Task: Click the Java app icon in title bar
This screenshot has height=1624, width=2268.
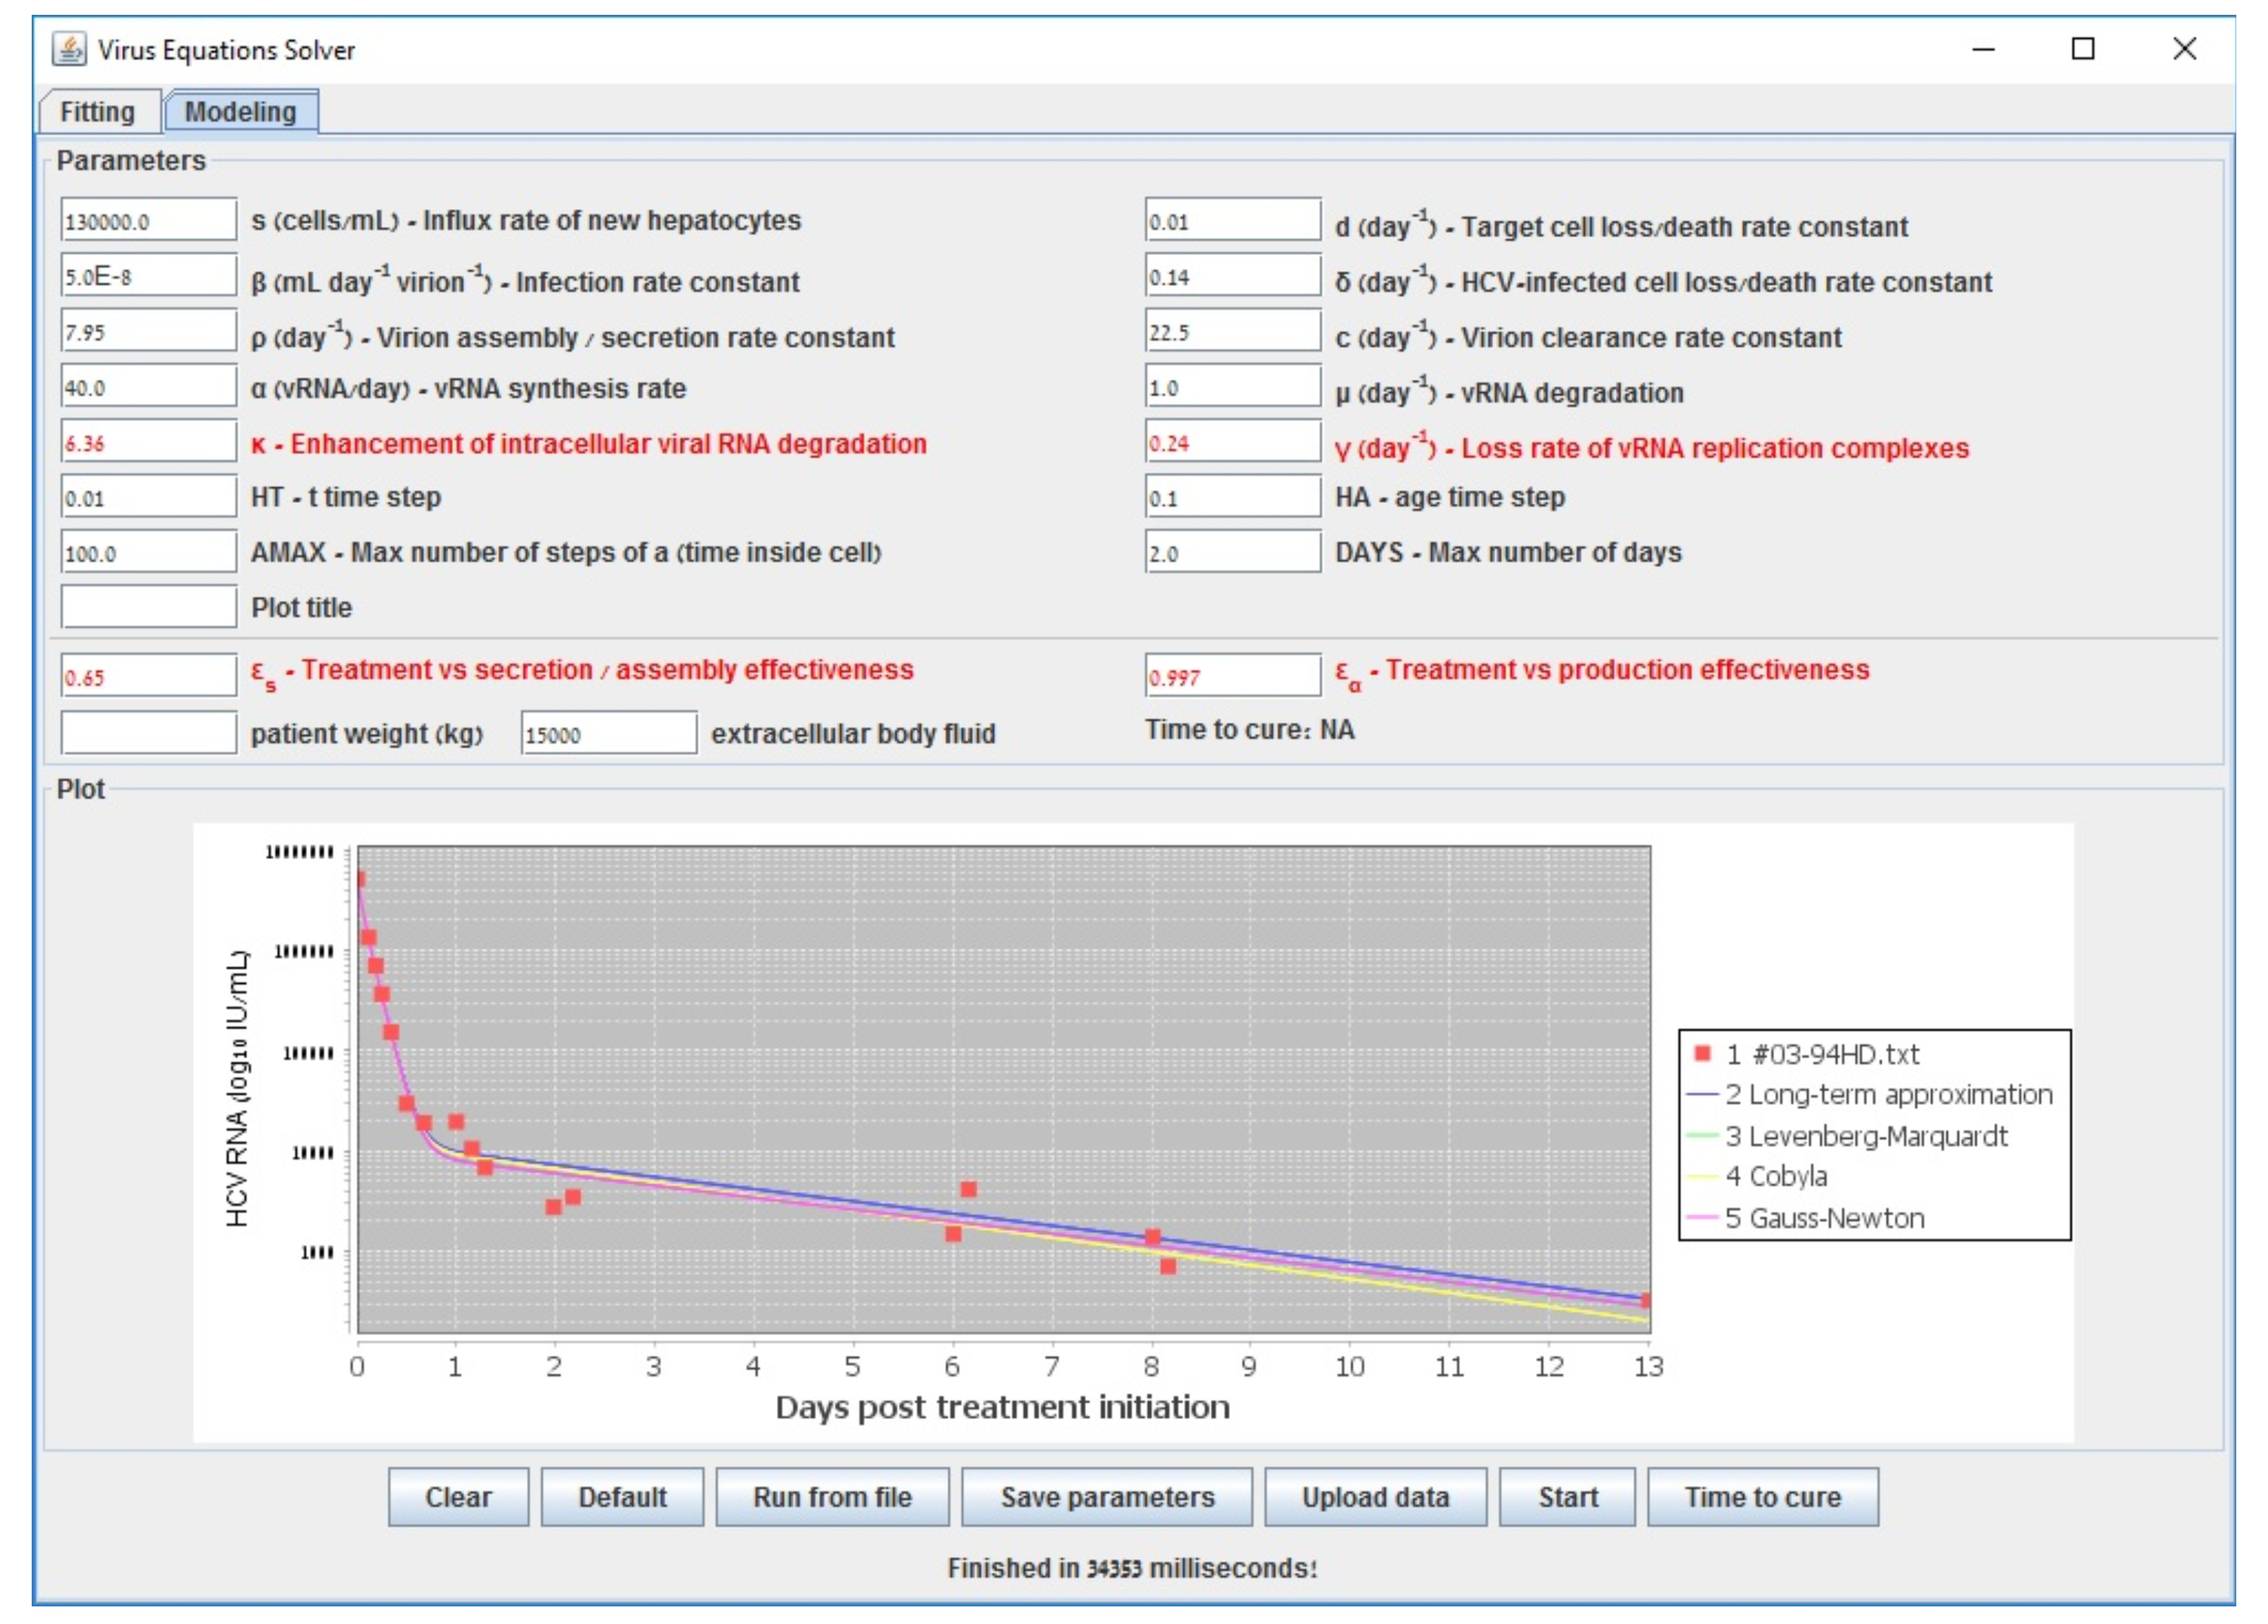Action: tap(68, 49)
